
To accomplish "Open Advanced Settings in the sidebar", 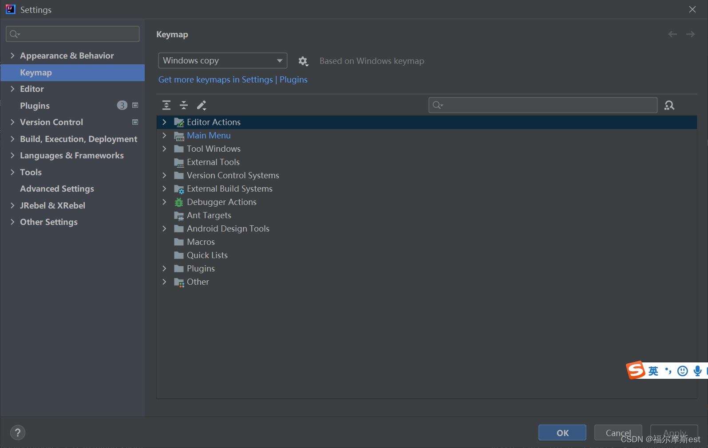I will pyautogui.click(x=72, y=189).
